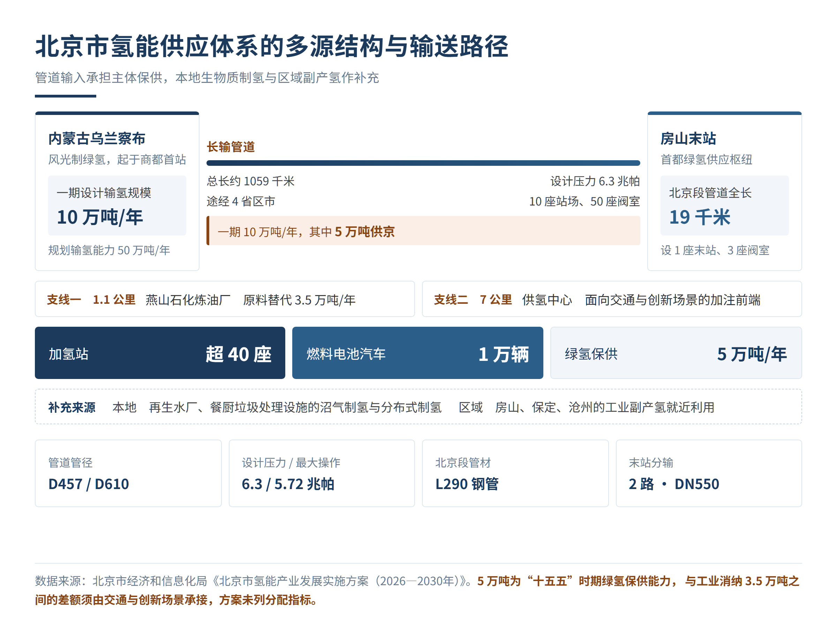Click the label 设计压力 / 最大操作
Image resolution: width=837 pixels, height=627 pixels.
coord(291,462)
